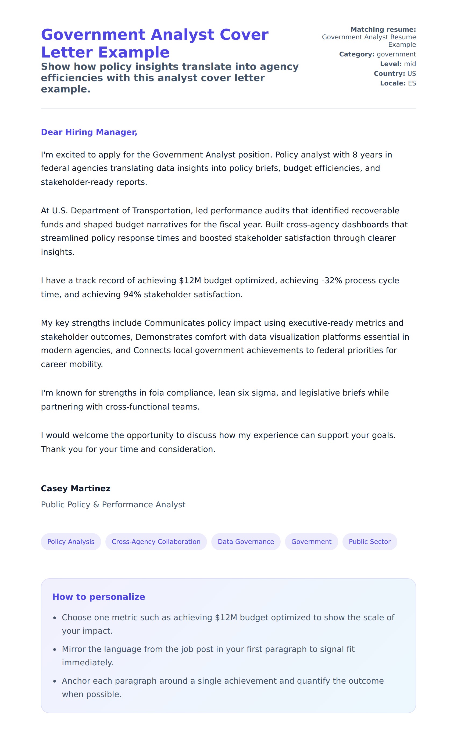
Task: Click the 'Anchor each paragraph' tip bullet
Action: (223, 687)
